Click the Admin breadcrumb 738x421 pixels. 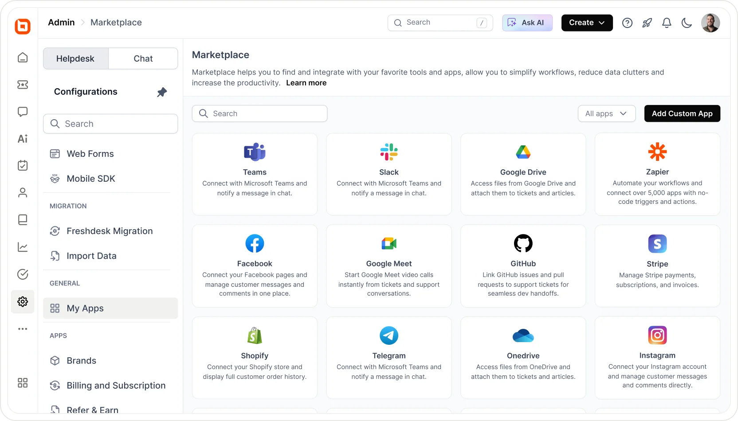point(61,23)
